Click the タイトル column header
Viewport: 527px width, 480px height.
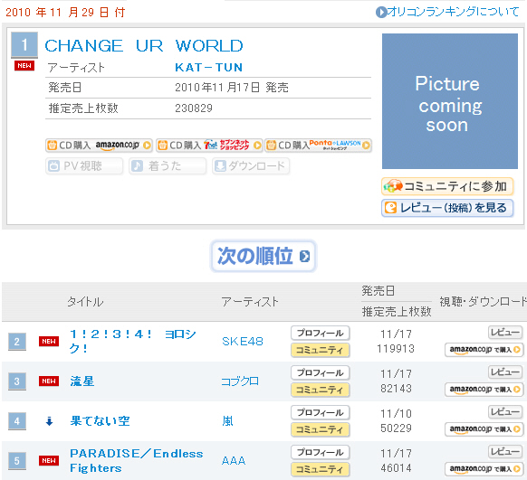pos(85,302)
